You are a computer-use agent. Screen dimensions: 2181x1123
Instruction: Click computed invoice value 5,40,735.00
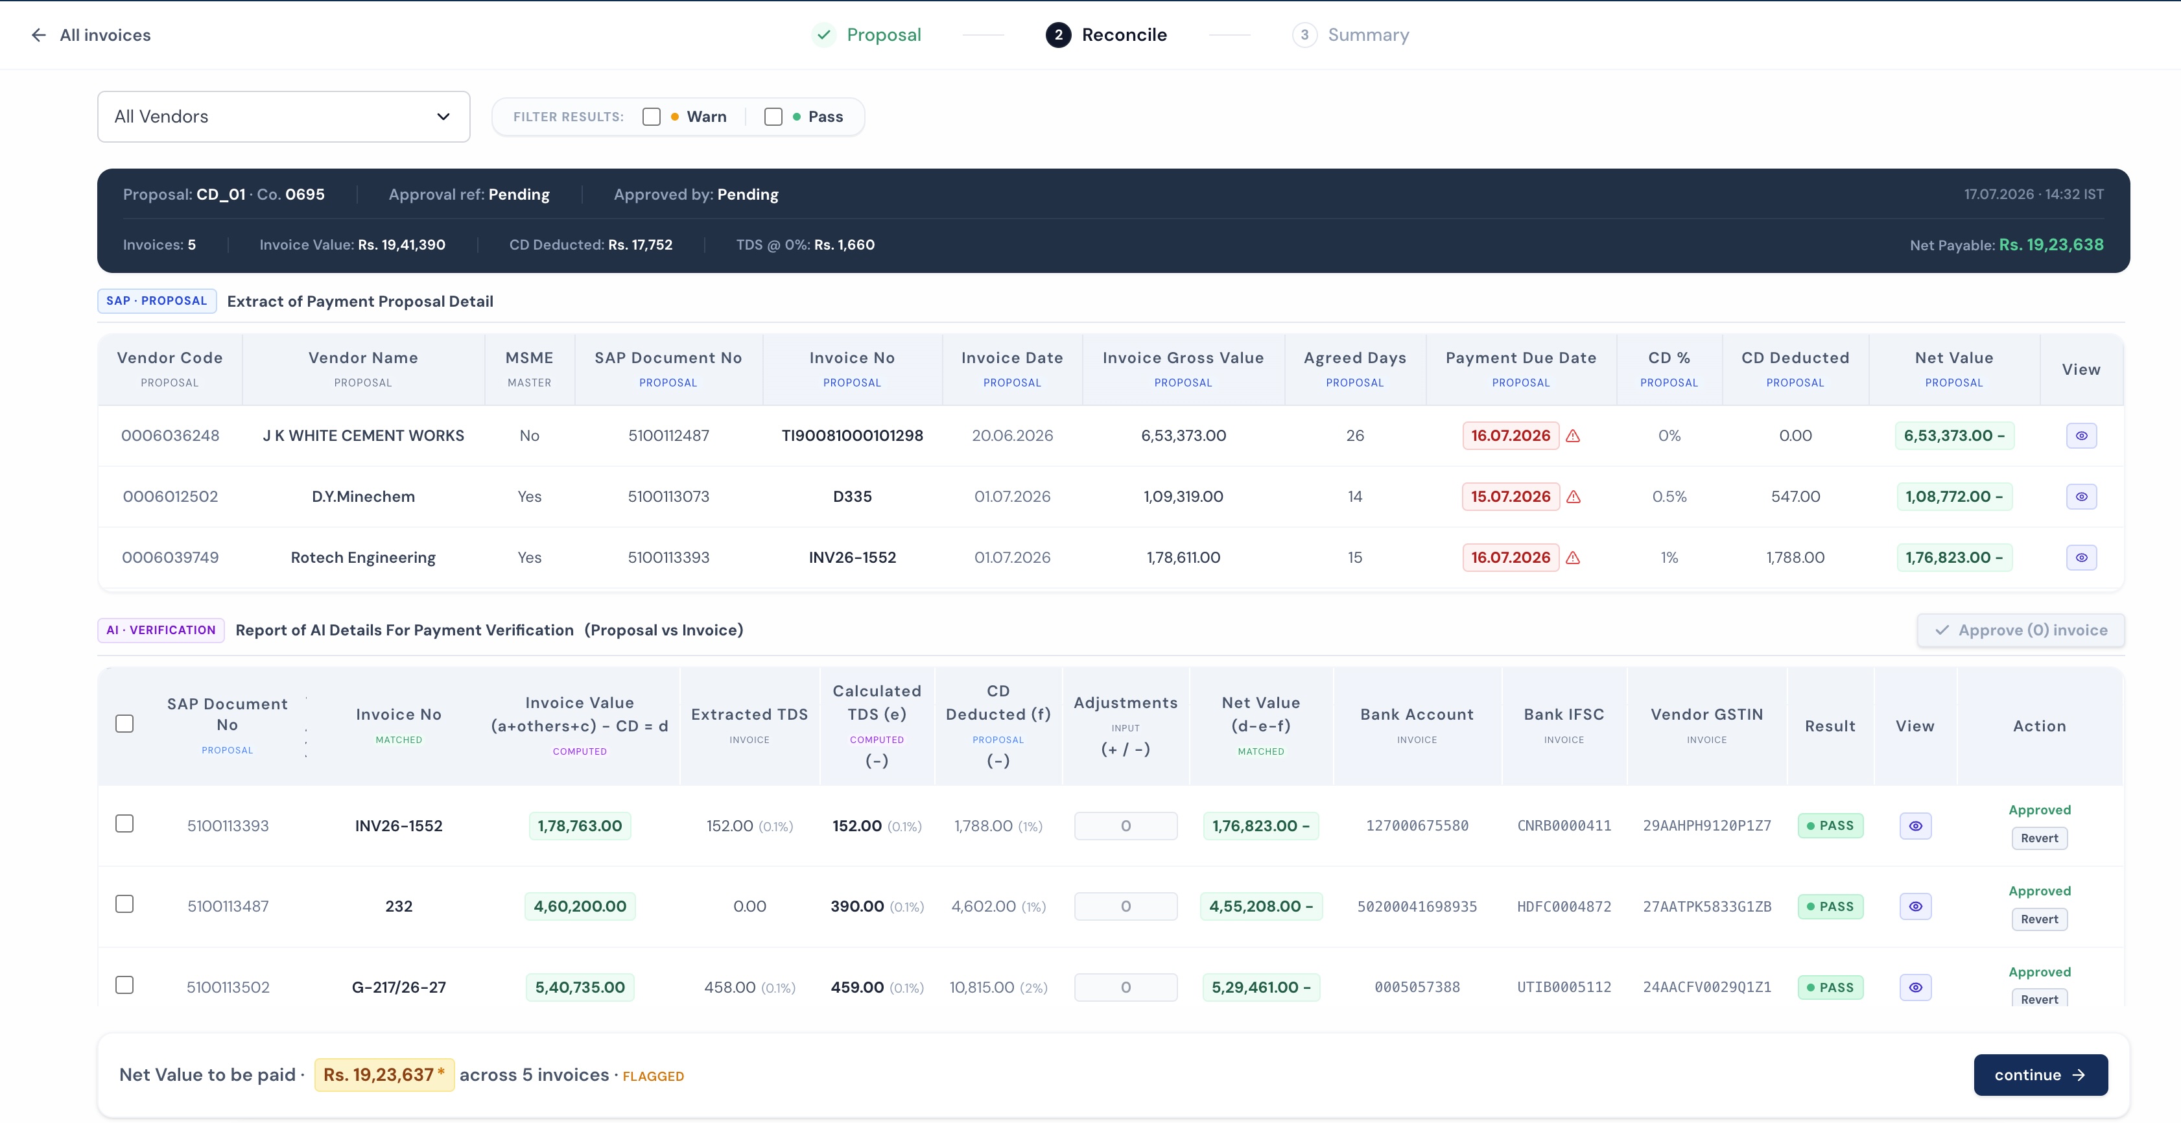580,987
